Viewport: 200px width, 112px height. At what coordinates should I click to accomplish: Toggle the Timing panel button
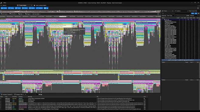tap(11, 8)
